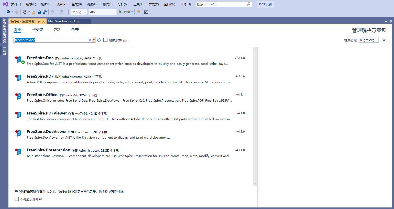Screen dimensions: 394x209
Task: Click the OCR recognition button
Action: point(265,4)
